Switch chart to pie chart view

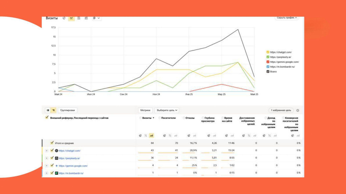pyautogui.click(x=64, y=18)
